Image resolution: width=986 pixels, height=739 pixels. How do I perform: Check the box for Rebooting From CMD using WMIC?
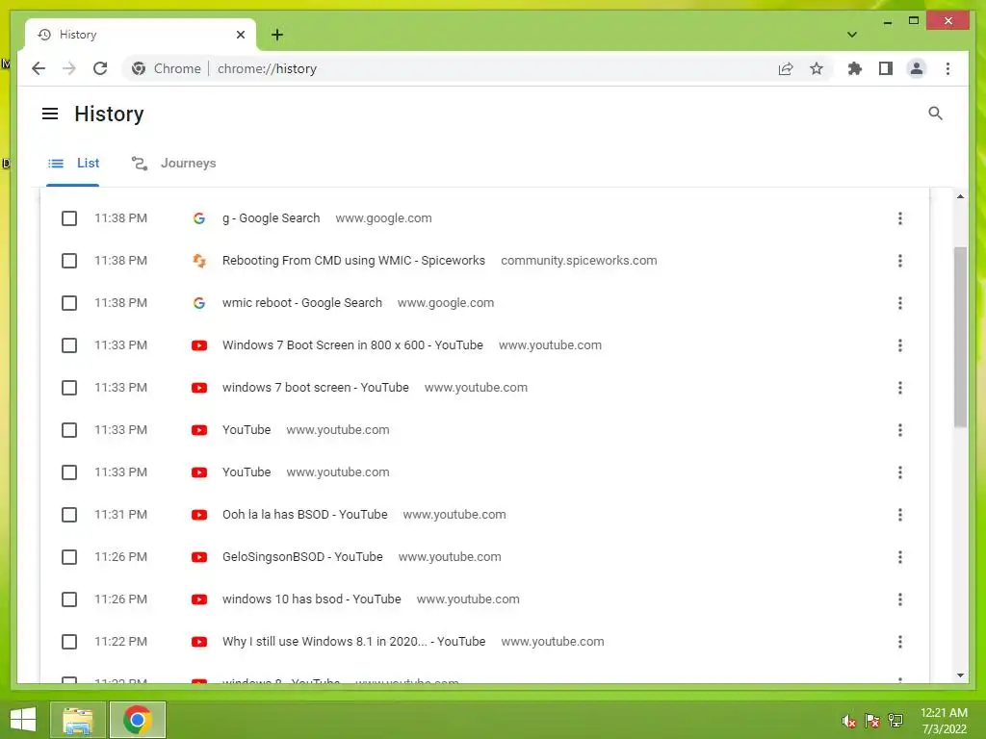[69, 261]
